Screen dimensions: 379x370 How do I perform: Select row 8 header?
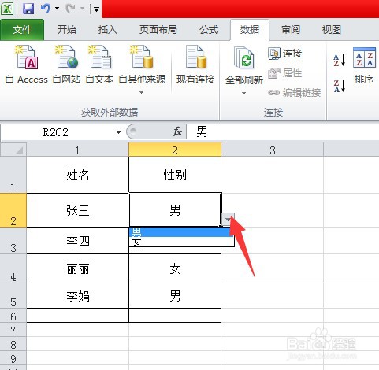13,344
